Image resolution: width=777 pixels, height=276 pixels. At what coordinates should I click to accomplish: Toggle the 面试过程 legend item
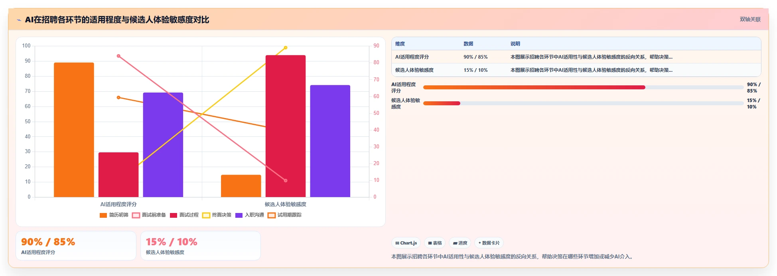[184, 215]
